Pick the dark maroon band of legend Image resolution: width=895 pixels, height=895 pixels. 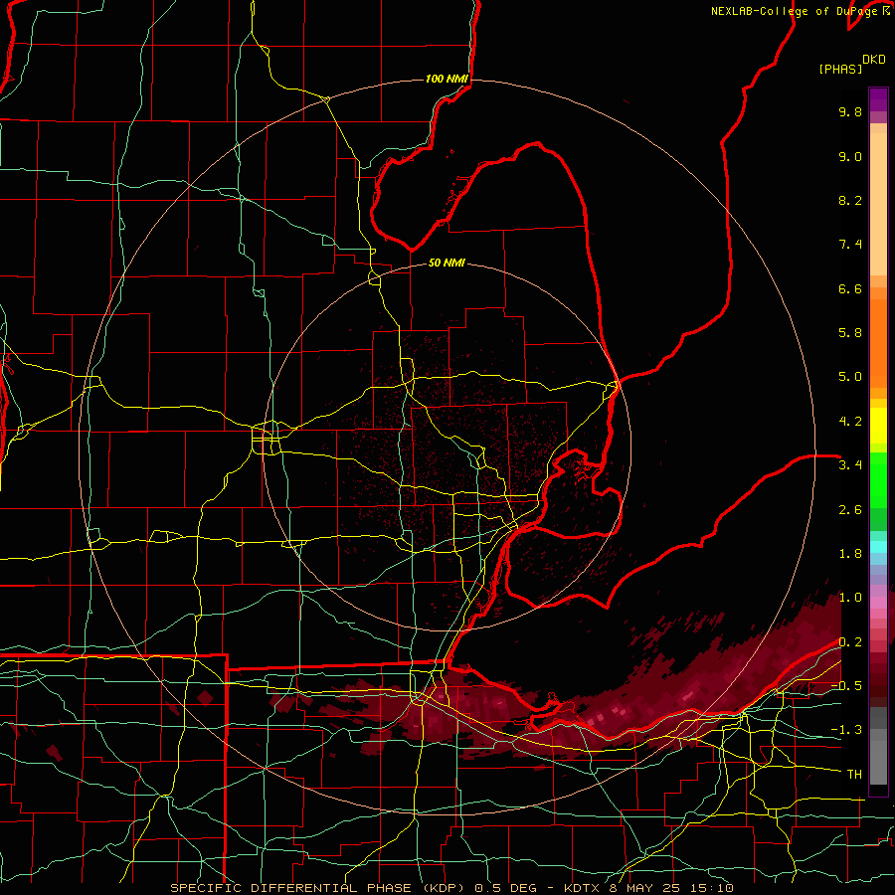click(x=878, y=685)
